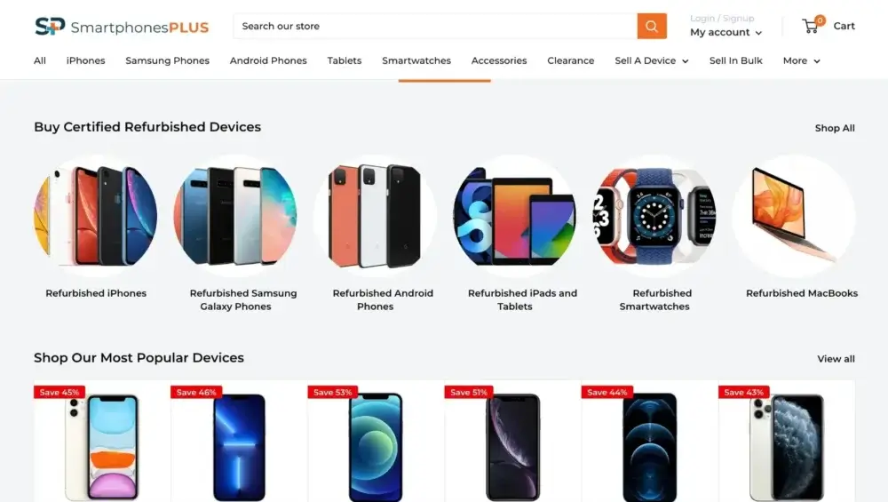Choose the Refurbished Smartwatches circle image
The image size is (888, 502).
coord(654,216)
